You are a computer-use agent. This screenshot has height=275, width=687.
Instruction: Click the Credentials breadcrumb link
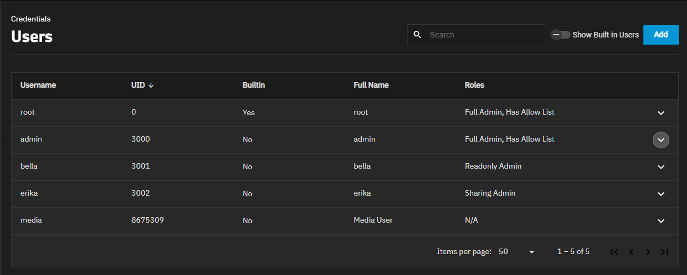click(31, 19)
